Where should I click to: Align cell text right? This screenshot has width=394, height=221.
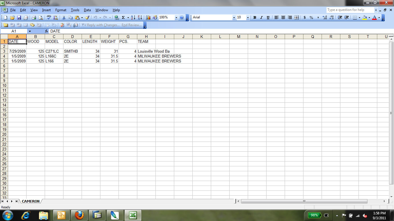[x=290, y=18]
